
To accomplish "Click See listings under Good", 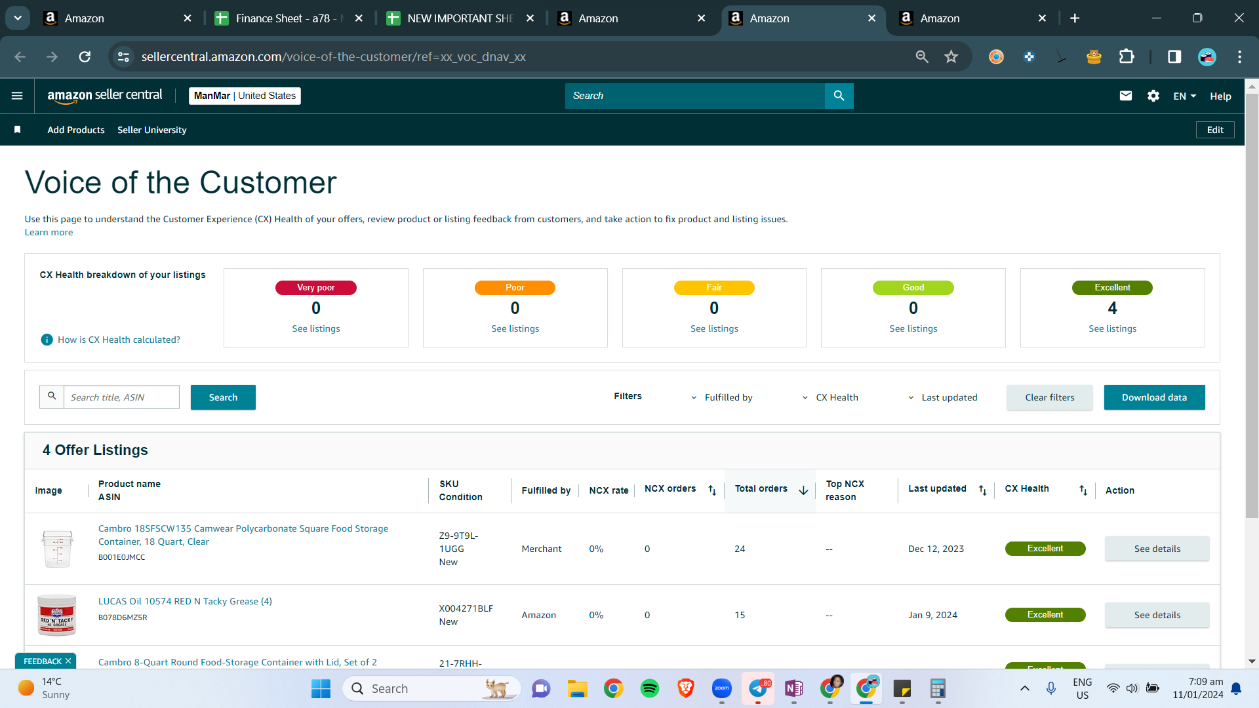I will point(913,328).
